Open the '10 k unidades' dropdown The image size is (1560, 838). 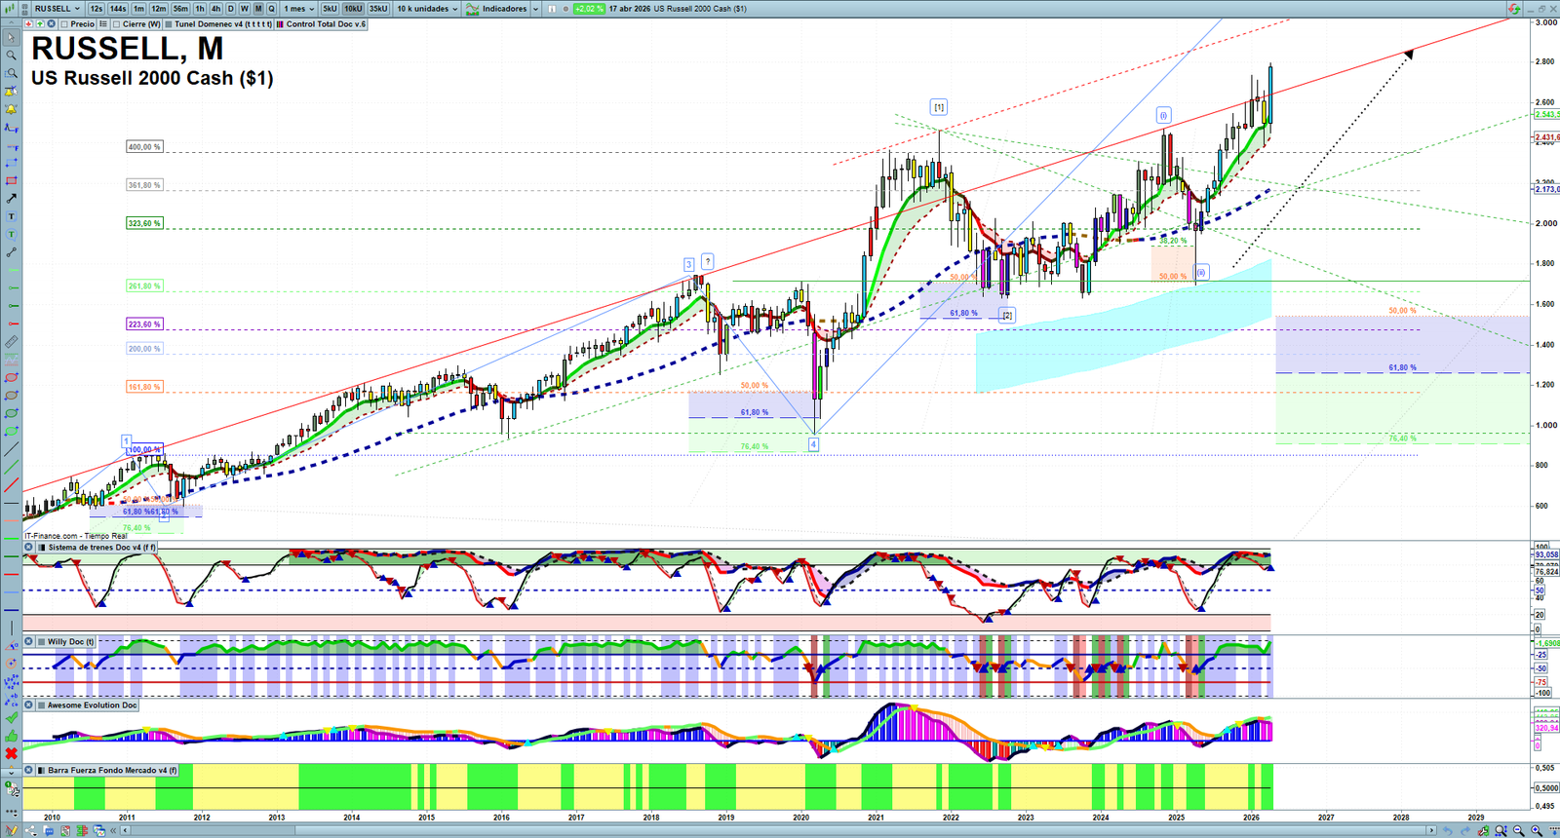427,9
